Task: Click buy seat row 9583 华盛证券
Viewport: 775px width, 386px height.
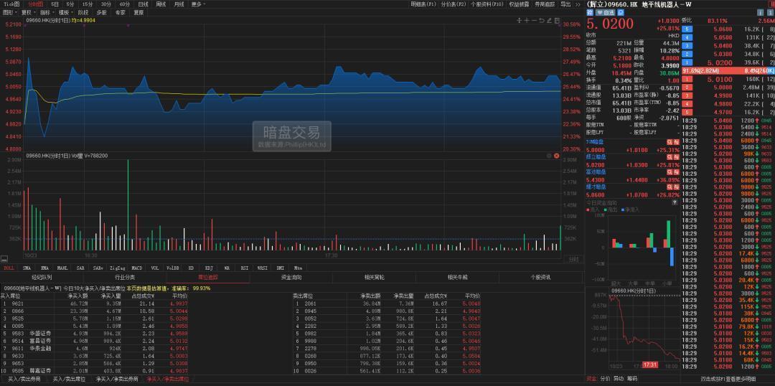Action: [94, 333]
